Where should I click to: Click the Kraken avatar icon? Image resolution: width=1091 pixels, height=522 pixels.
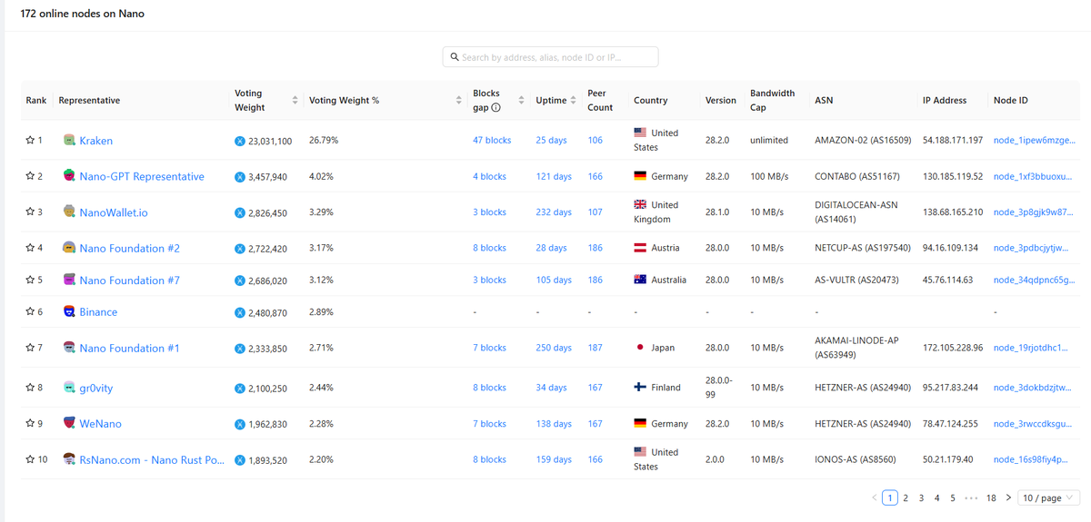(x=69, y=141)
